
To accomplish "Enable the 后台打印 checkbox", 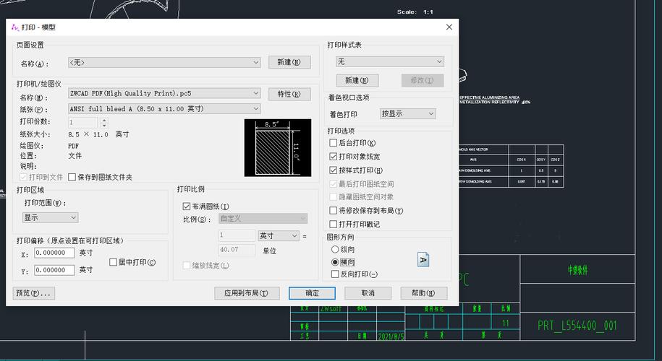I will (x=334, y=143).
